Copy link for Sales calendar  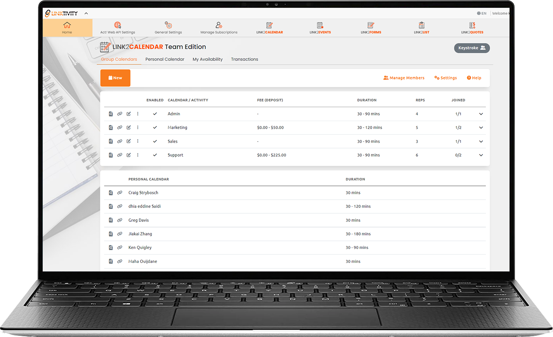pos(120,142)
